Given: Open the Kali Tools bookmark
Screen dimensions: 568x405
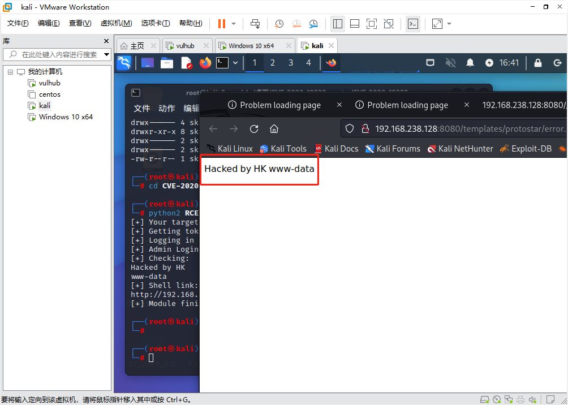Looking at the screenshot, I should click(x=283, y=149).
